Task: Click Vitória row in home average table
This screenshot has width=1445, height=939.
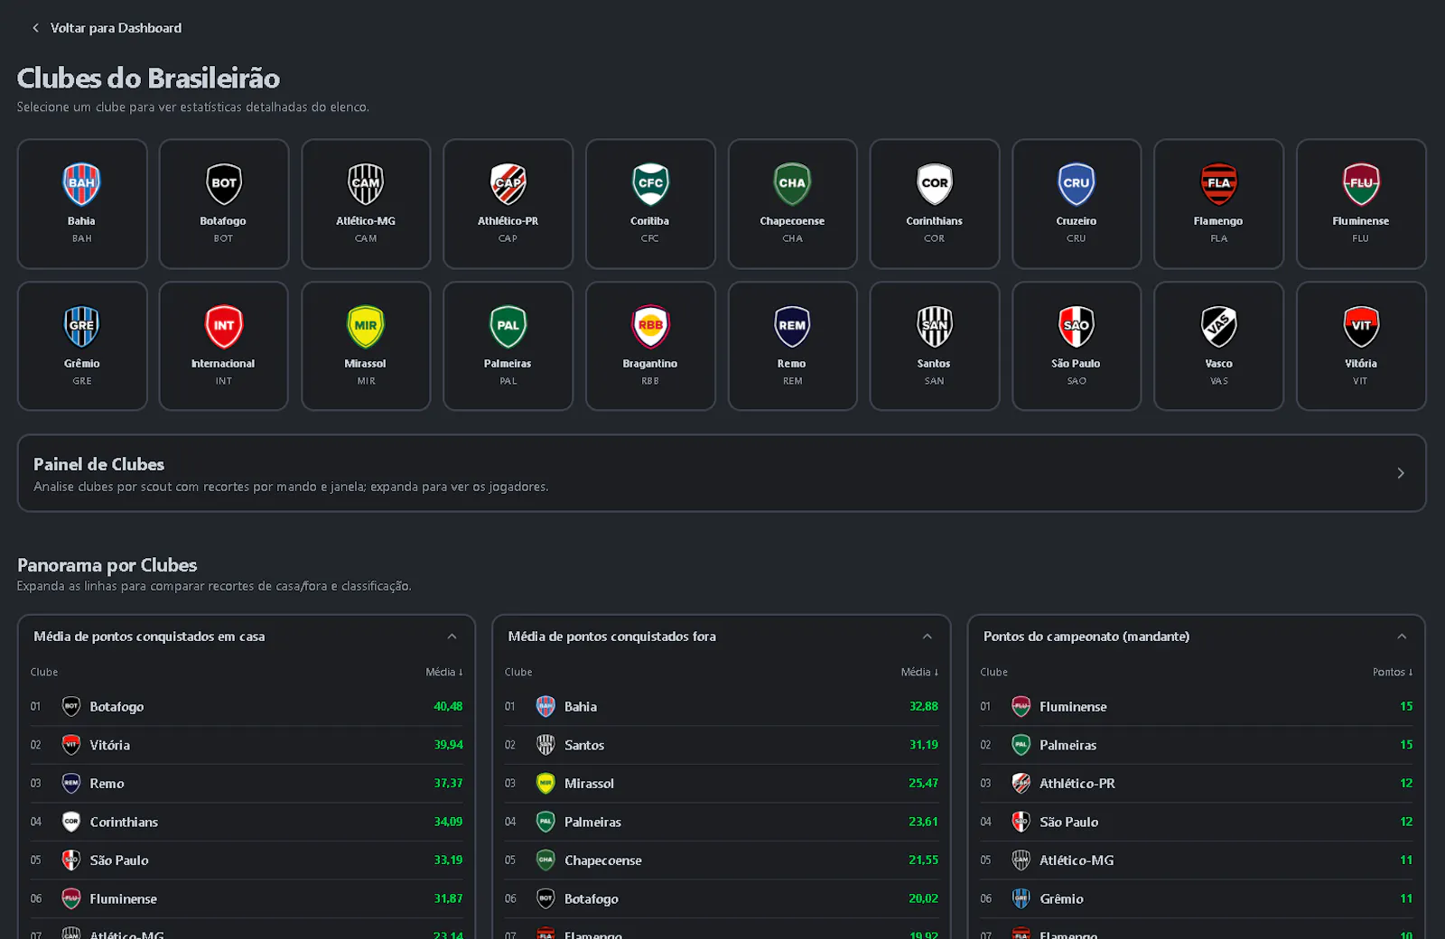Action: point(247,745)
